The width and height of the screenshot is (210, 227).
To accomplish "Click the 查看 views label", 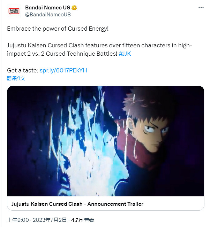I will click(x=89, y=220).
